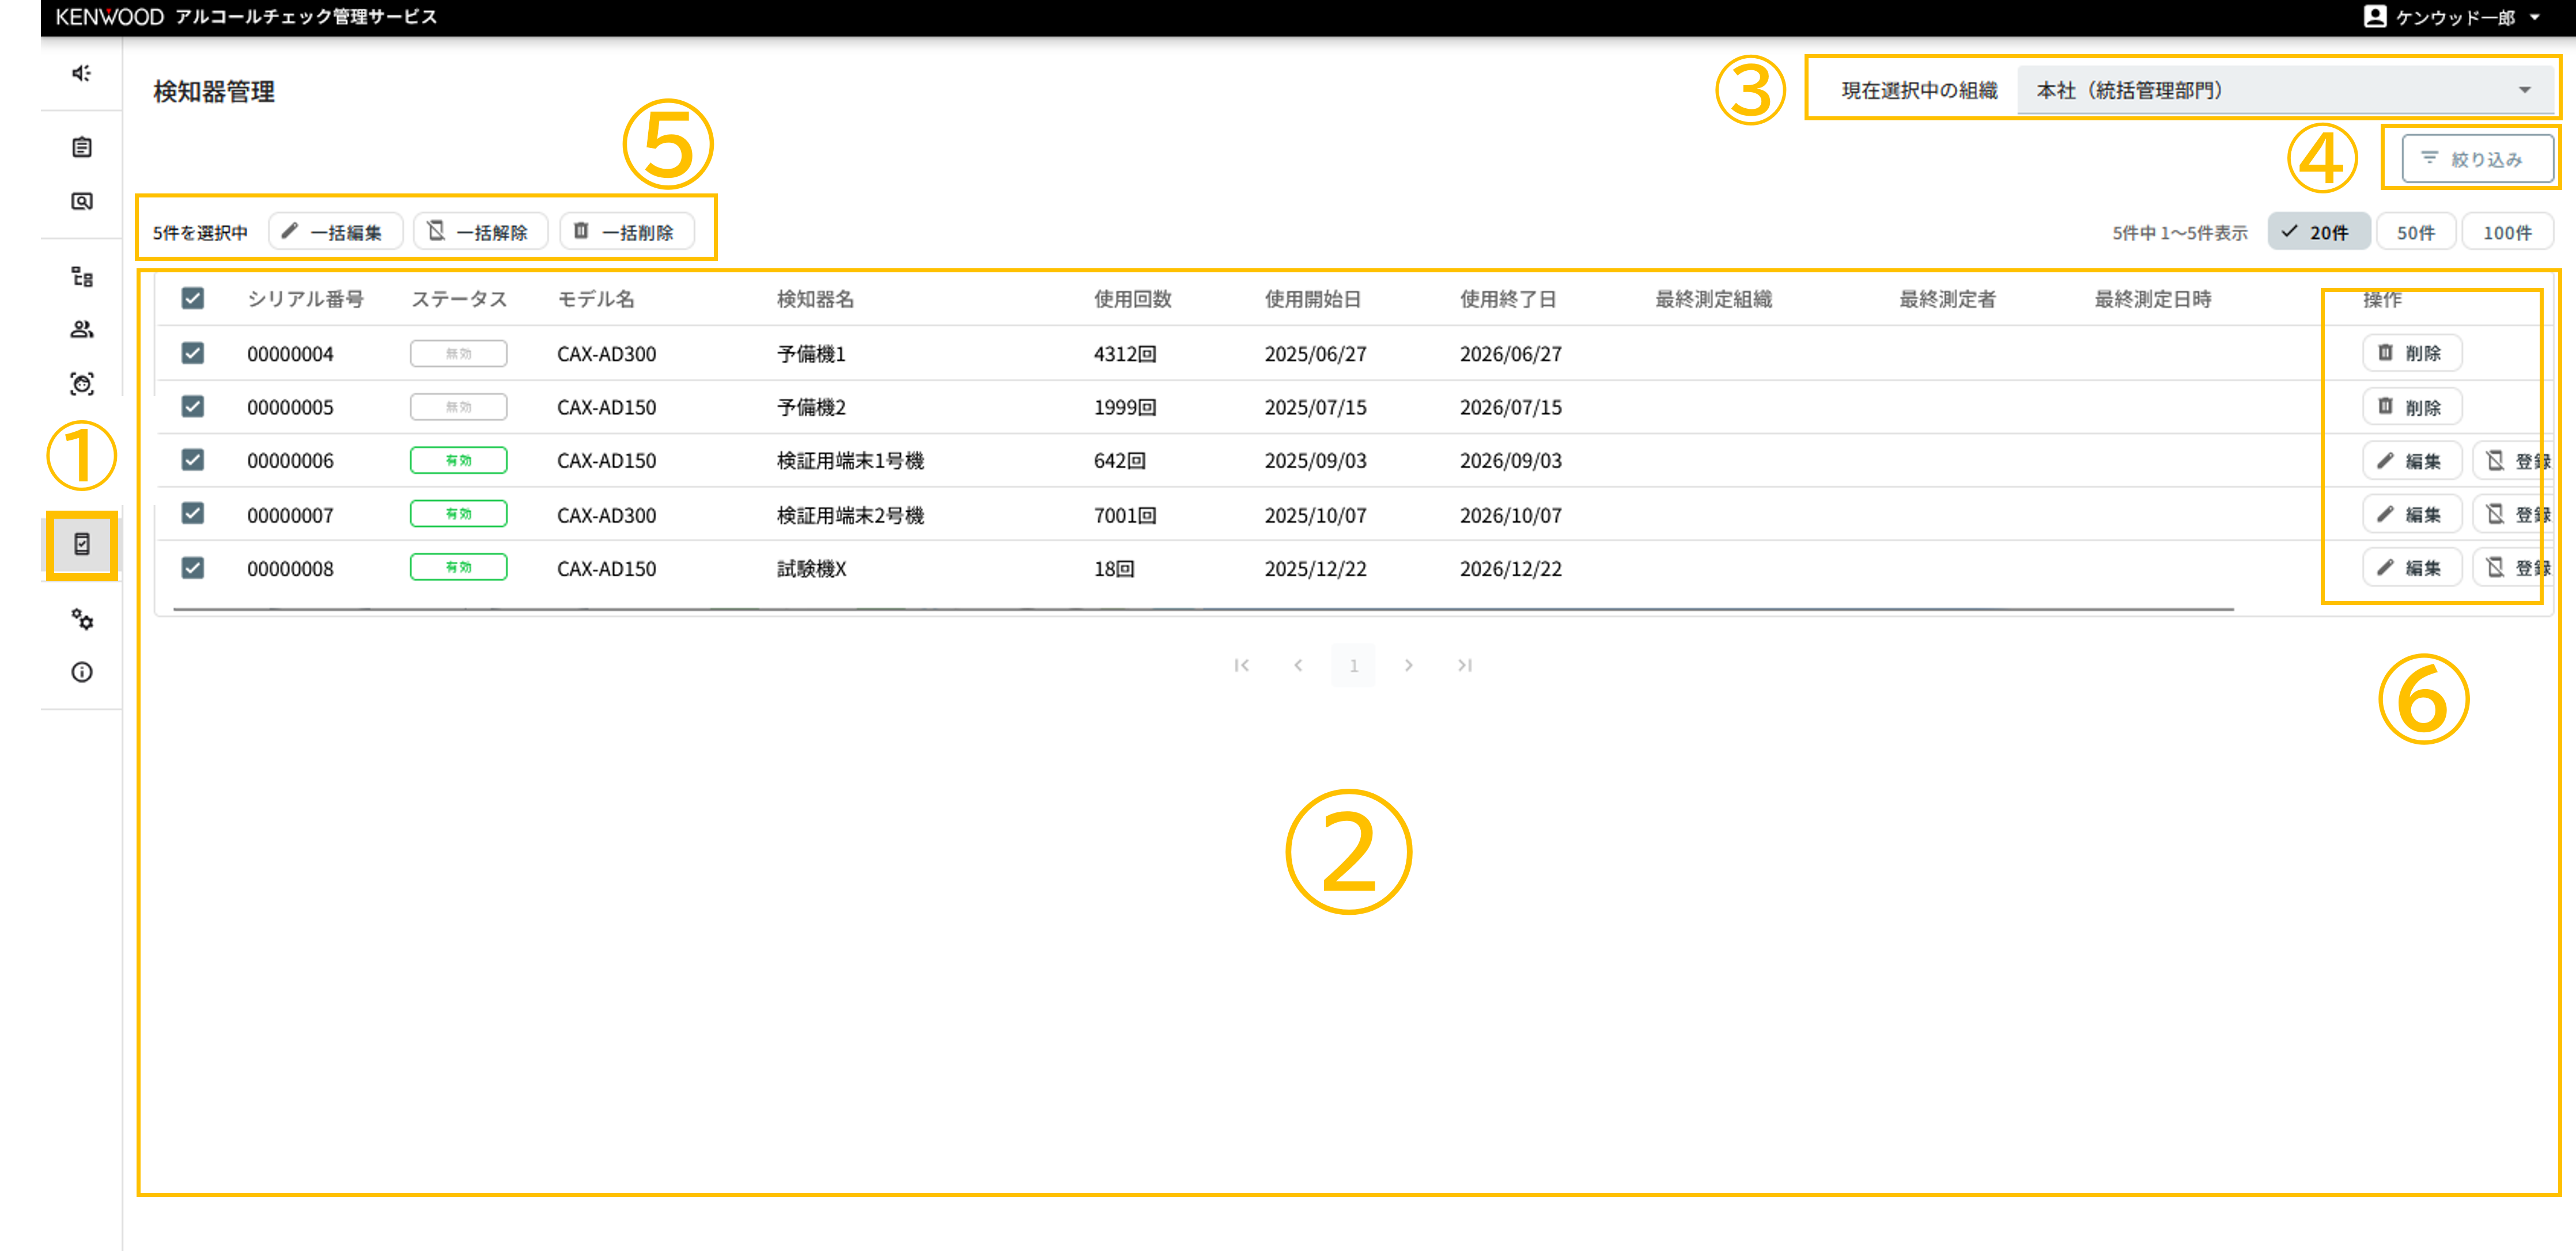Open the organization tree sidebar icon
2576x1251 pixels.
[82, 277]
